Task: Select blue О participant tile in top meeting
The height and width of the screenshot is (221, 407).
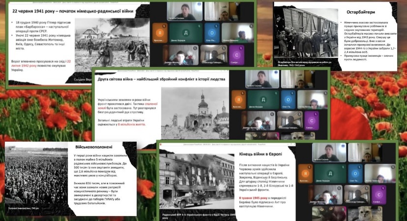Action: click(x=212, y=33)
